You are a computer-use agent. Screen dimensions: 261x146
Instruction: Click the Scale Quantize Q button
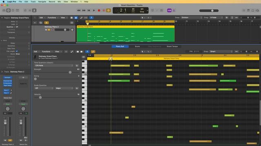pyautogui.click(x=77, y=88)
